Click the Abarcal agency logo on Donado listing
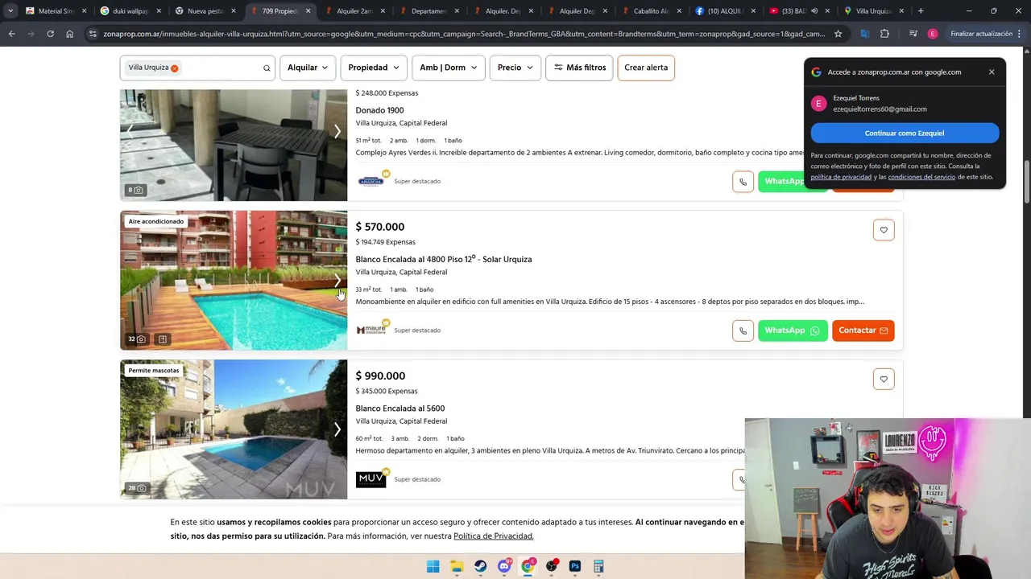This screenshot has width=1031, height=579. [x=371, y=181]
